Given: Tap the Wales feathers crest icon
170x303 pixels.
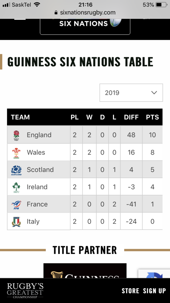Looking at the screenshot, I should [x=16, y=153].
